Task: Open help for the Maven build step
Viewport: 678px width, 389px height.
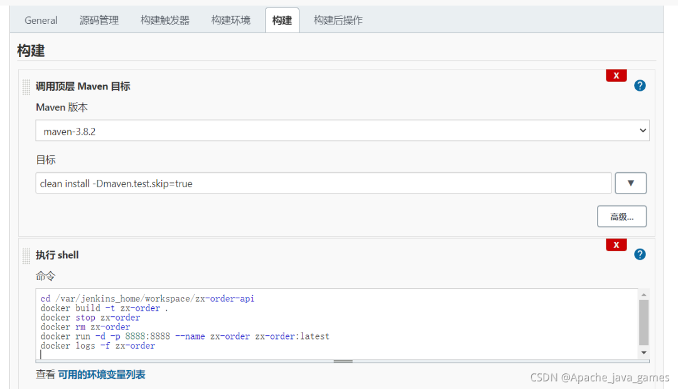Action: click(640, 85)
